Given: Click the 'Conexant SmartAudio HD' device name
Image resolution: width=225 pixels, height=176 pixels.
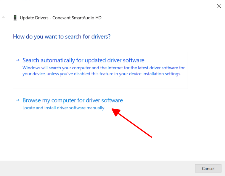Looking at the screenshot, I should pyautogui.click(x=77, y=18).
